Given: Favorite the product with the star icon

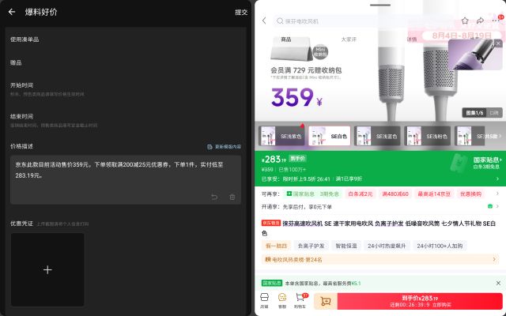Looking at the screenshot, I should pos(465,21).
